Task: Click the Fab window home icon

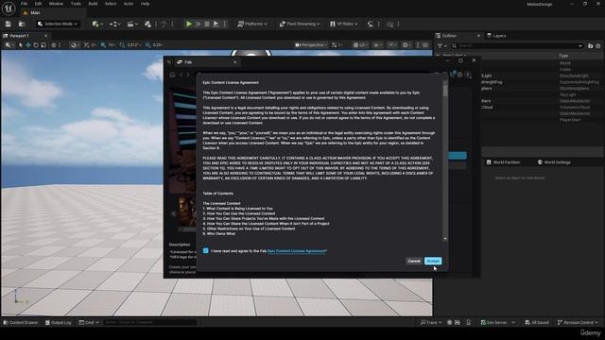Action: [172, 75]
